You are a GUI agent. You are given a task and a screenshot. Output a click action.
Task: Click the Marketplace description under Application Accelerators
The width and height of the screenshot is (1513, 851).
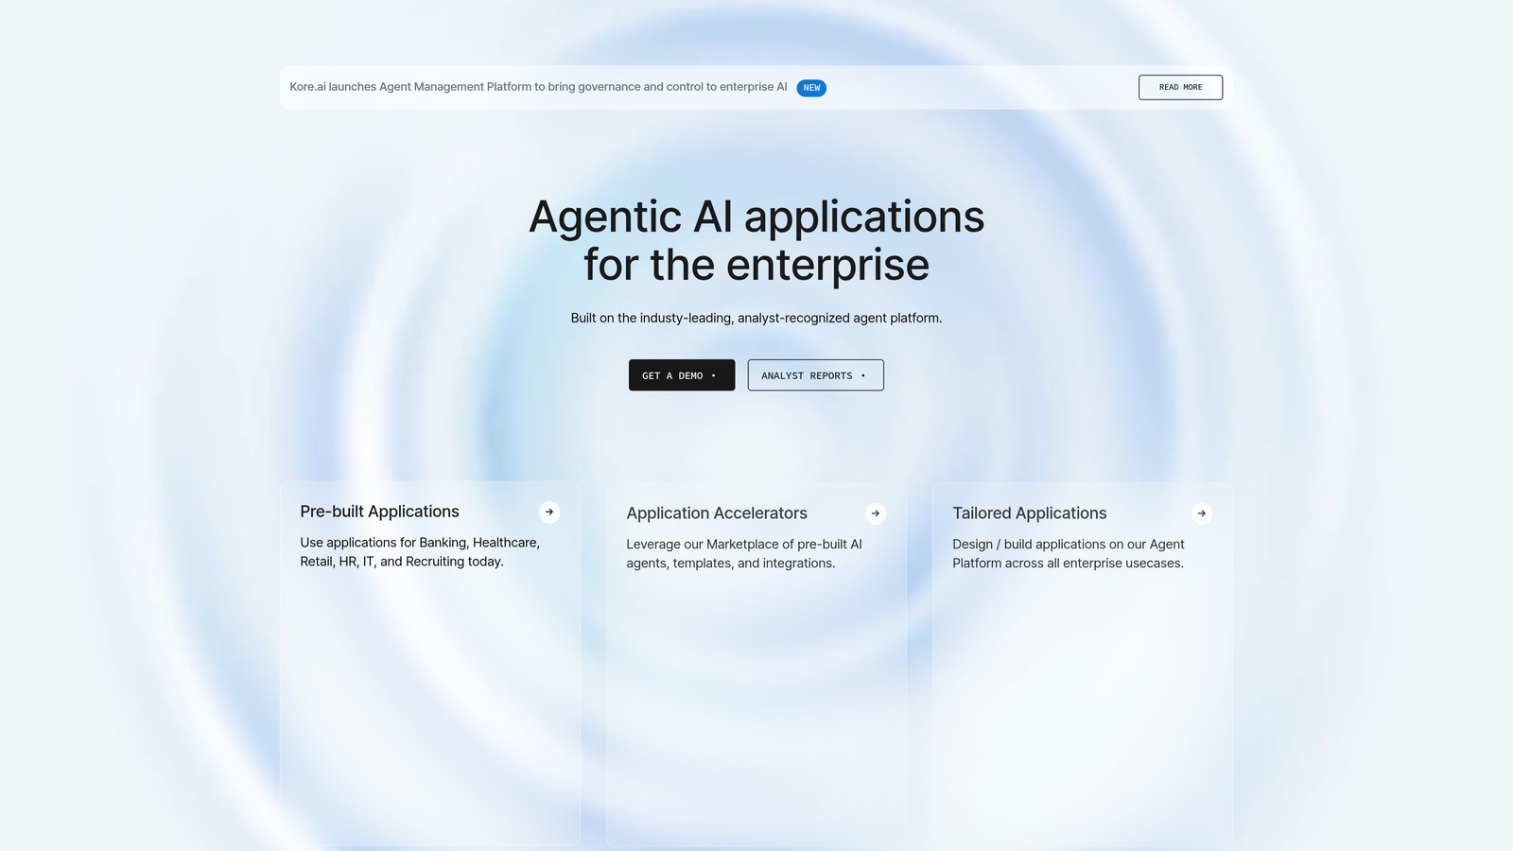click(x=743, y=553)
